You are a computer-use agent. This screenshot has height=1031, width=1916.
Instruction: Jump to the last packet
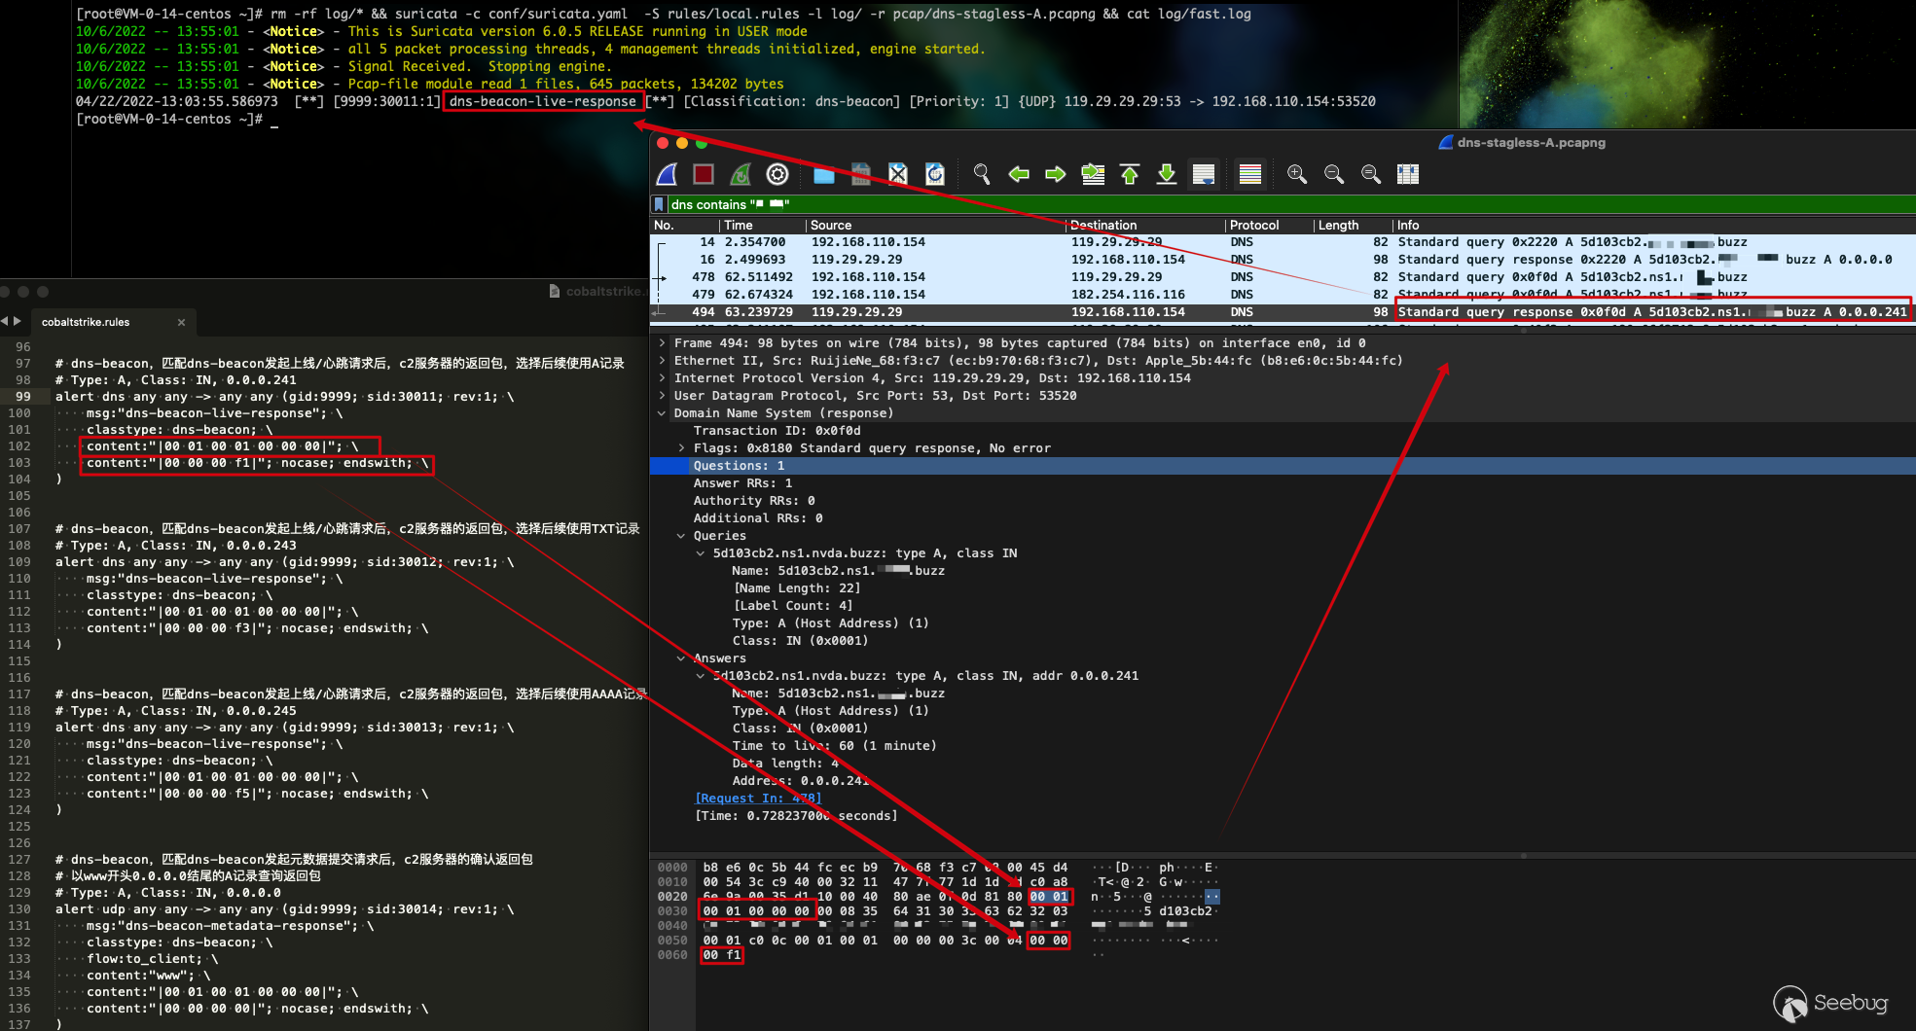point(1167,174)
